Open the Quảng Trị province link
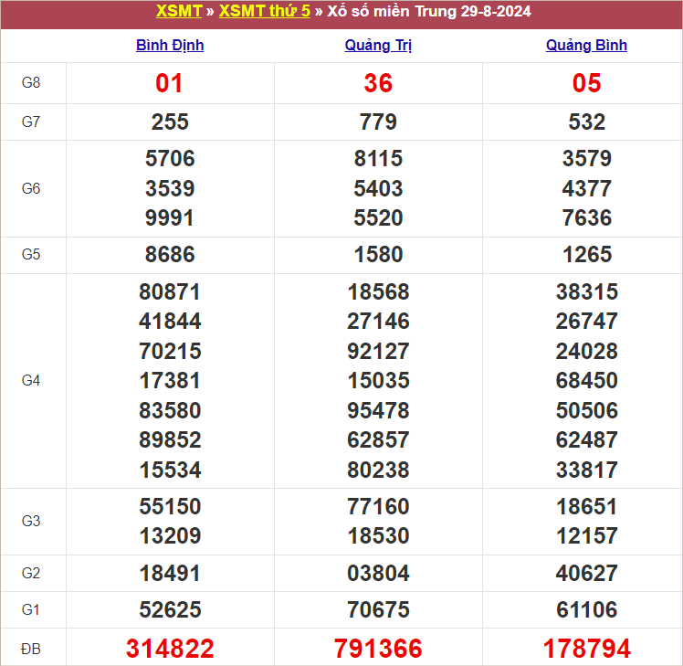 click(x=378, y=46)
